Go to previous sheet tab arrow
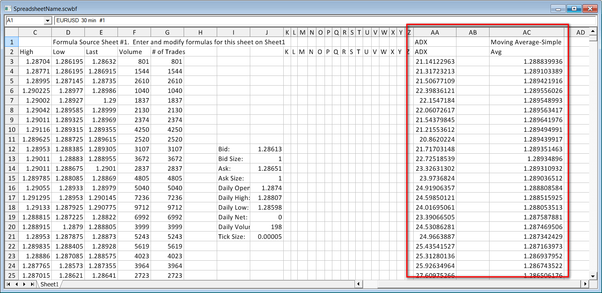This screenshot has width=602, height=293. coord(17,284)
